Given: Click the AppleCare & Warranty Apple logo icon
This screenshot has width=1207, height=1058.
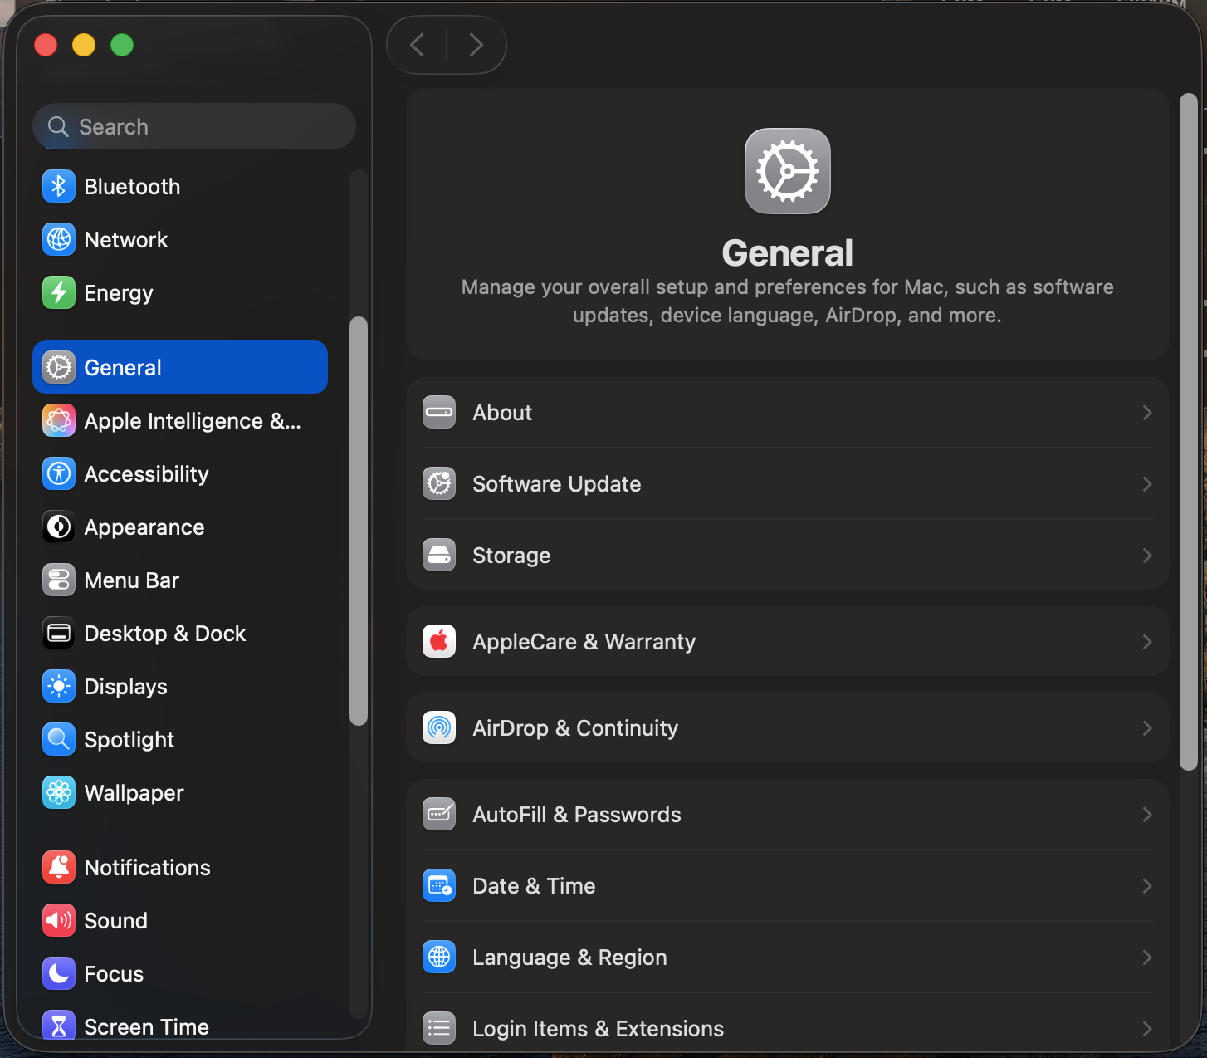Looking at the screenshot, I should 439,642.
